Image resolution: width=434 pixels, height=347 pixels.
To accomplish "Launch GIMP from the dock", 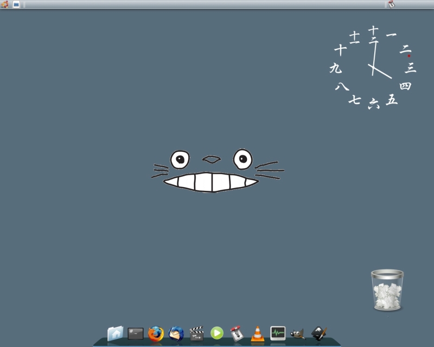I will click(298, 334).
